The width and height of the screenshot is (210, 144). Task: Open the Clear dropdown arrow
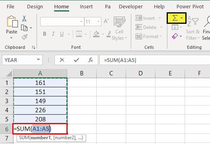[181, 36]
